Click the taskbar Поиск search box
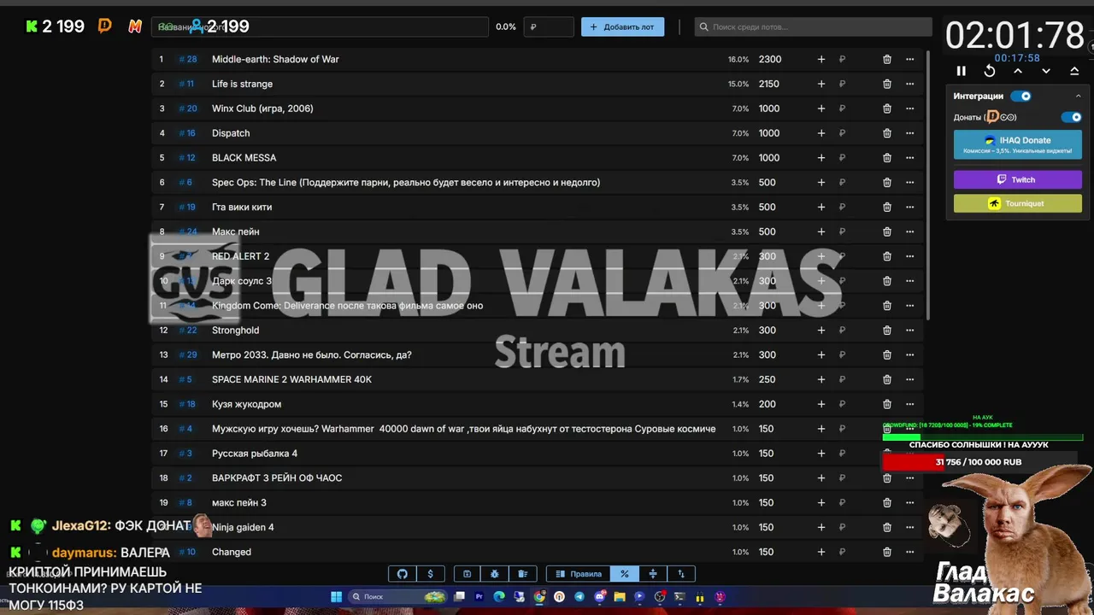1094x615 pixels. (x=398, y=597)
